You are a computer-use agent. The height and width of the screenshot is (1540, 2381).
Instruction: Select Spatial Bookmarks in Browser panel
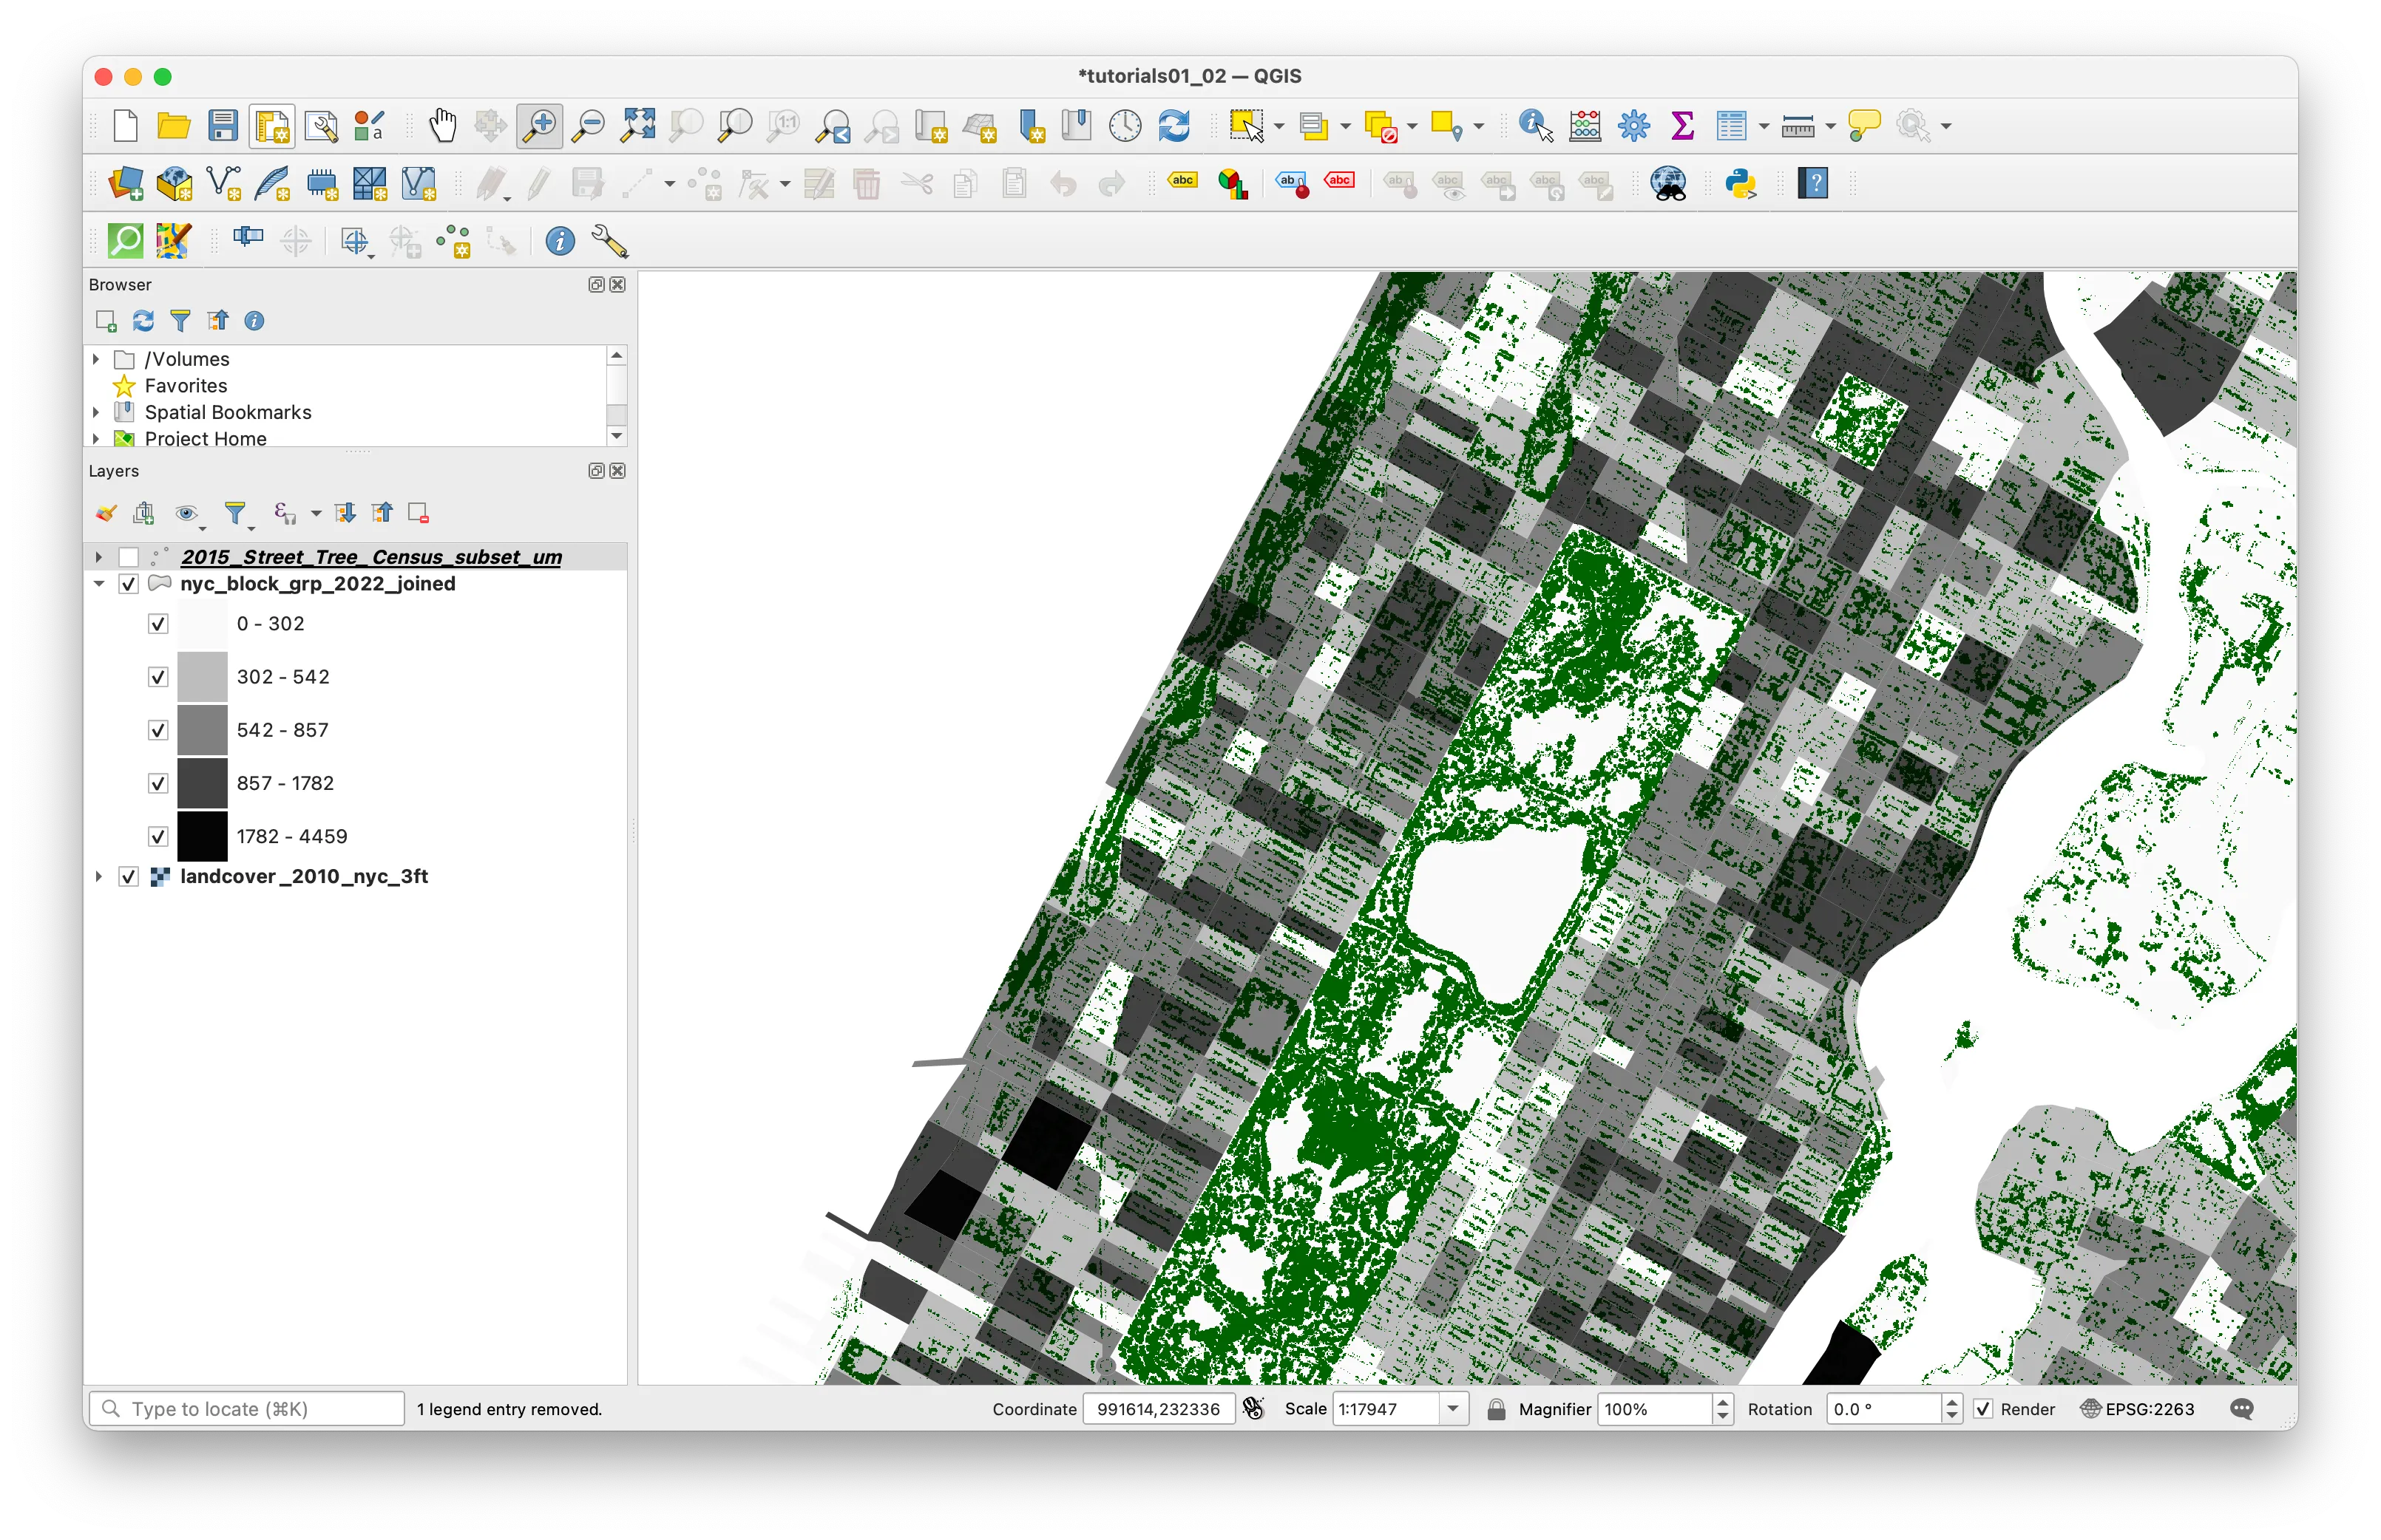click(227, 412)
